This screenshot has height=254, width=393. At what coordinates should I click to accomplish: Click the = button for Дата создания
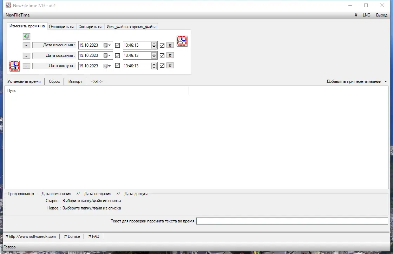tap(26, 55)
